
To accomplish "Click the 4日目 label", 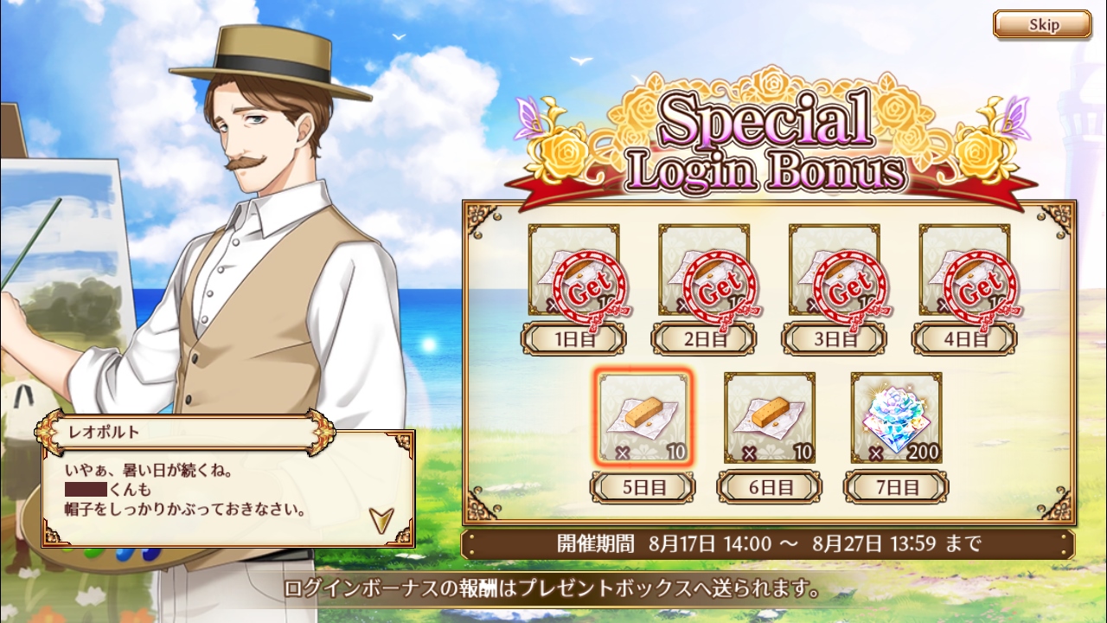I will pos(965,338).
